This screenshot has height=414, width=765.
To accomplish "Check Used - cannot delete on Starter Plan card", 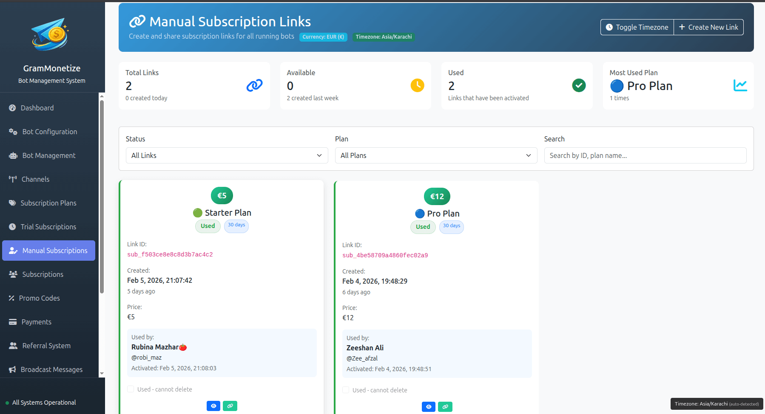I will tap(131, 389).
